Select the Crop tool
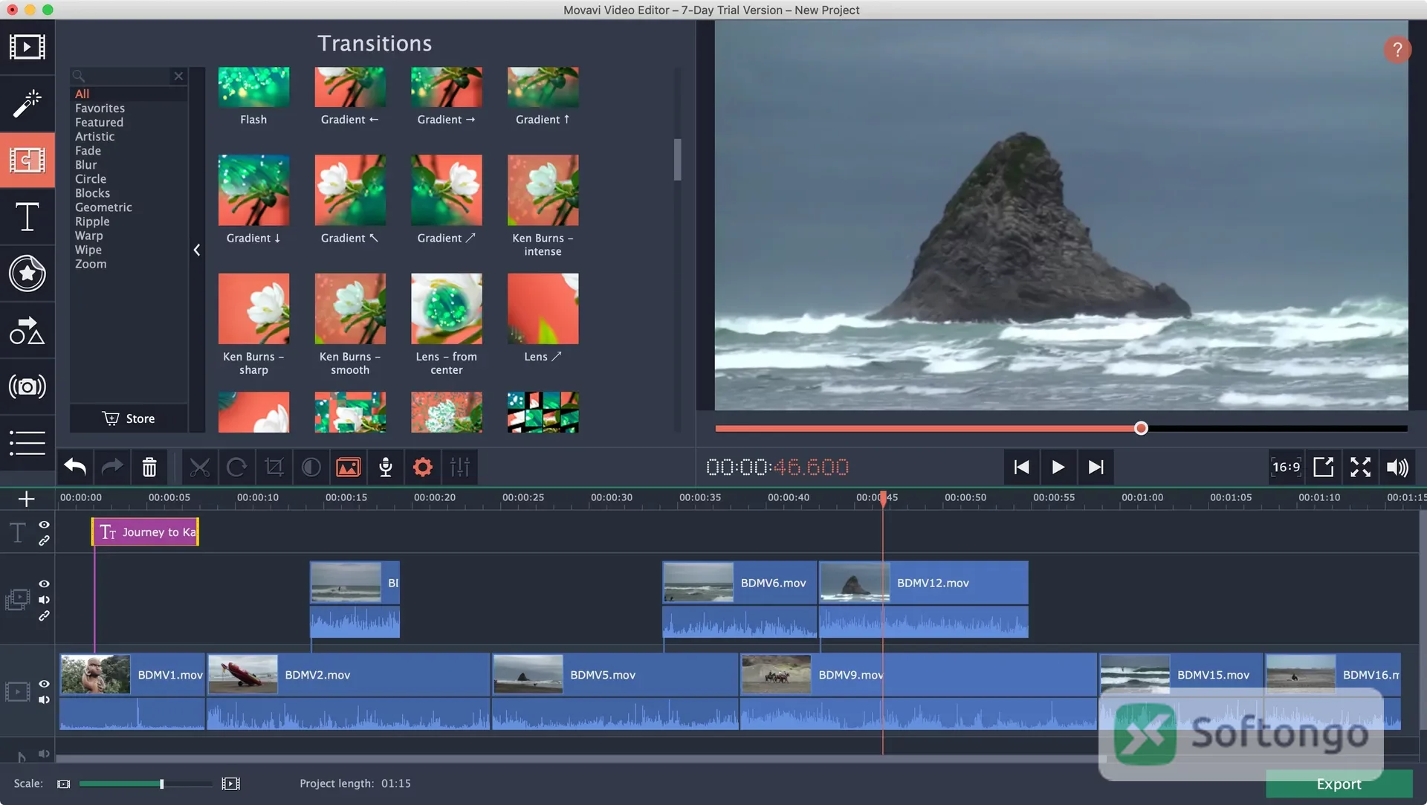 pyautogui.click(x=274, y=467)
